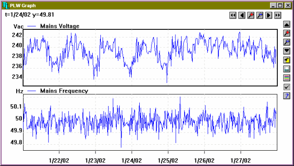Screen dimensions: 294x166
Task: Select the 'Mains Voltage' legend label
Action: click(60, 26)
